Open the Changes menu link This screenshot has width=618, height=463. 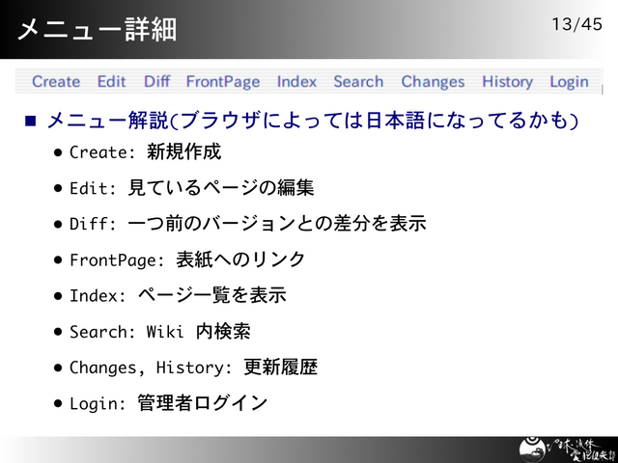click(x=433, y=82)
